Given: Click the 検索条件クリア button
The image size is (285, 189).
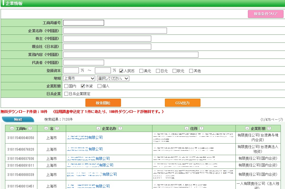Looking at the screenshot, I should click(265, 14).
